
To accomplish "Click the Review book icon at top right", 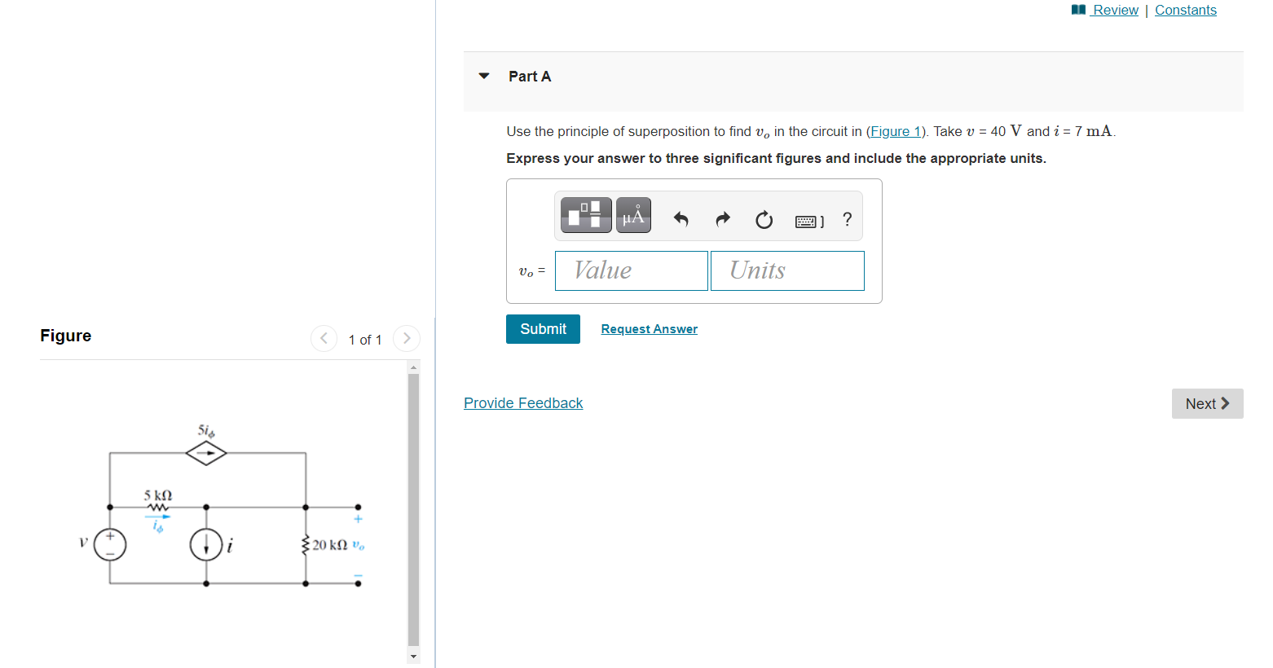I will [1077, 10].
